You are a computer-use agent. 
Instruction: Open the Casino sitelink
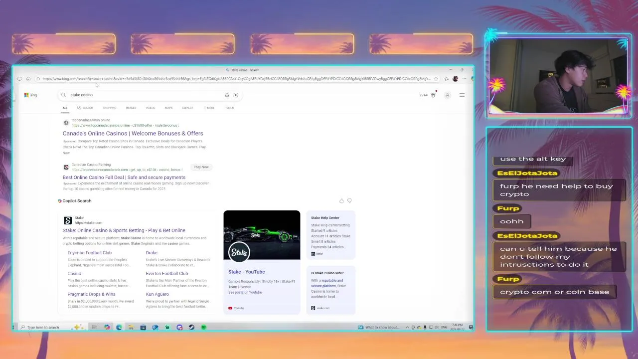tap(74, 274)
